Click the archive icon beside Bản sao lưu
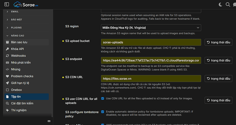 pyautogui.click(x=7, y=42)
